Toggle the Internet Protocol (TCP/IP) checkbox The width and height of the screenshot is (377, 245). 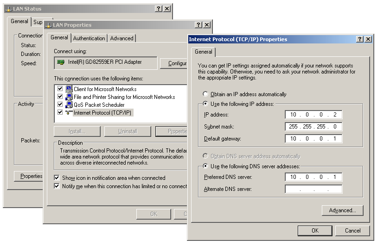(x=60, y=112)
